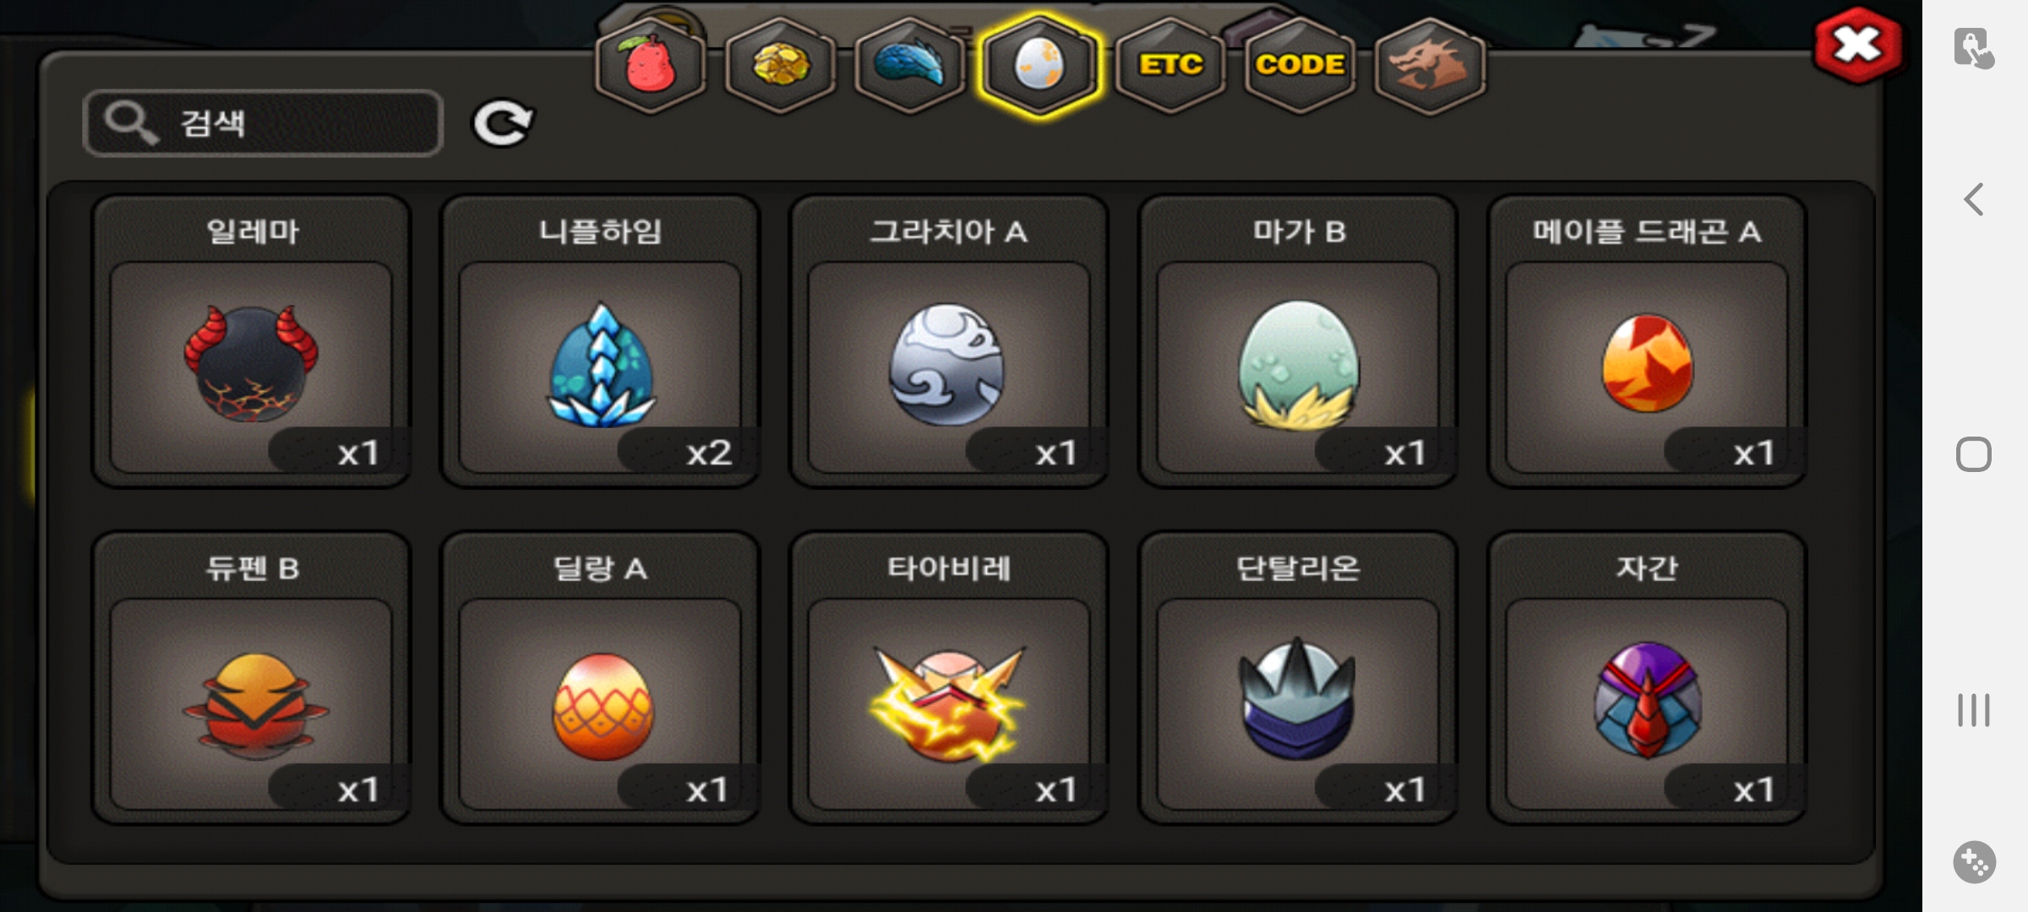
Task: Select the 일레마 horned black egg
Action: [252, 341]
